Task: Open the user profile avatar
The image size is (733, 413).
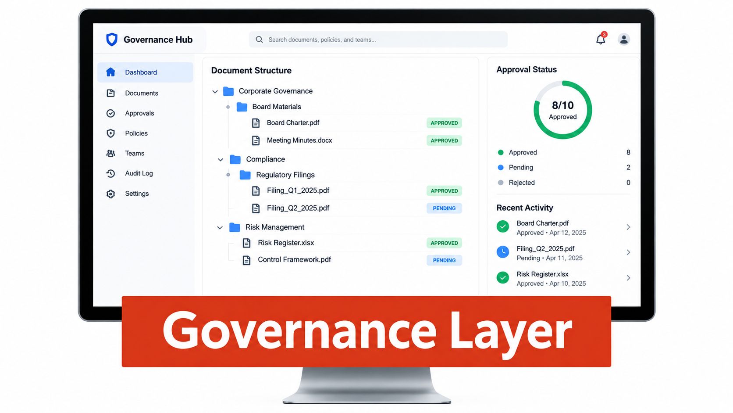Action: click(624, 40)
